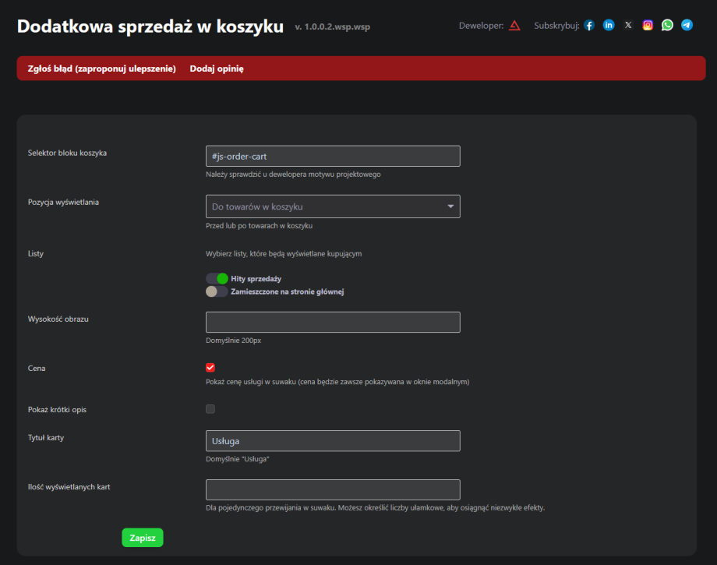Viewport: 717px width, 565px height.
Task: Uncheck the Cena checkbox
Action: pos(210,368)
